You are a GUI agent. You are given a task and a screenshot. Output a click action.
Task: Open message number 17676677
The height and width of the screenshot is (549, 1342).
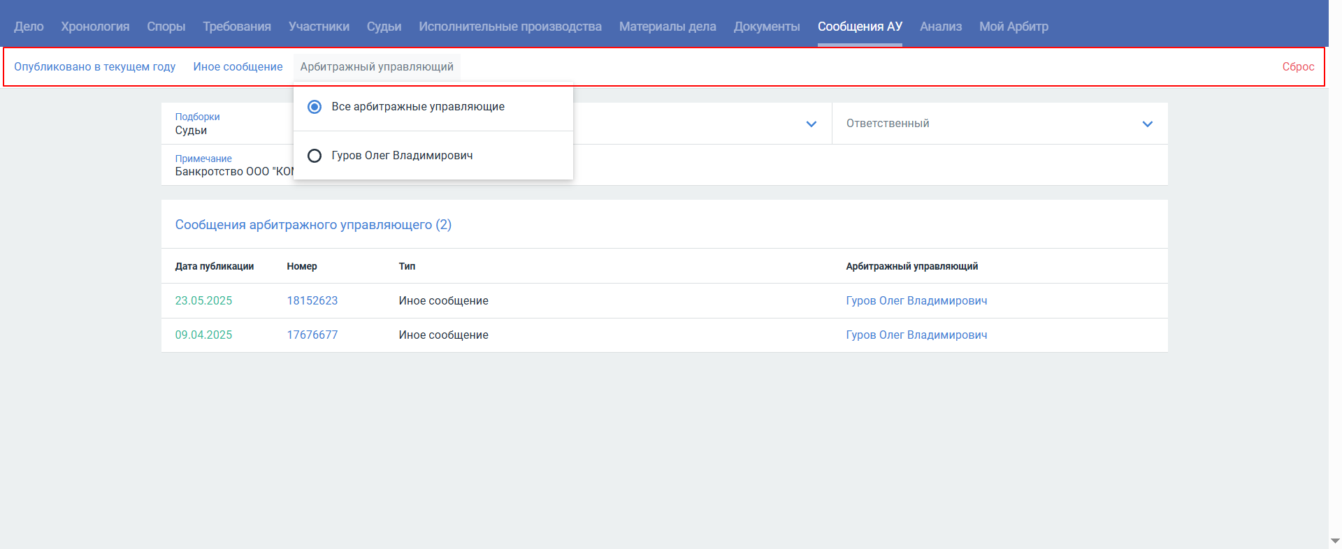click(312, 335)
